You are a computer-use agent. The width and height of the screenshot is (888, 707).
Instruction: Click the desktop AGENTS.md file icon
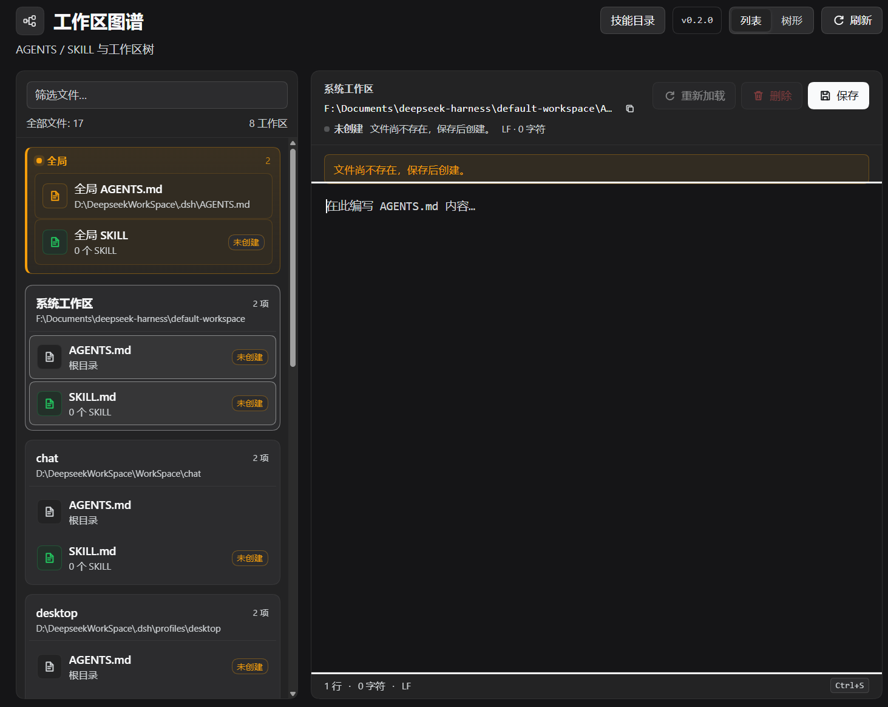50,667
